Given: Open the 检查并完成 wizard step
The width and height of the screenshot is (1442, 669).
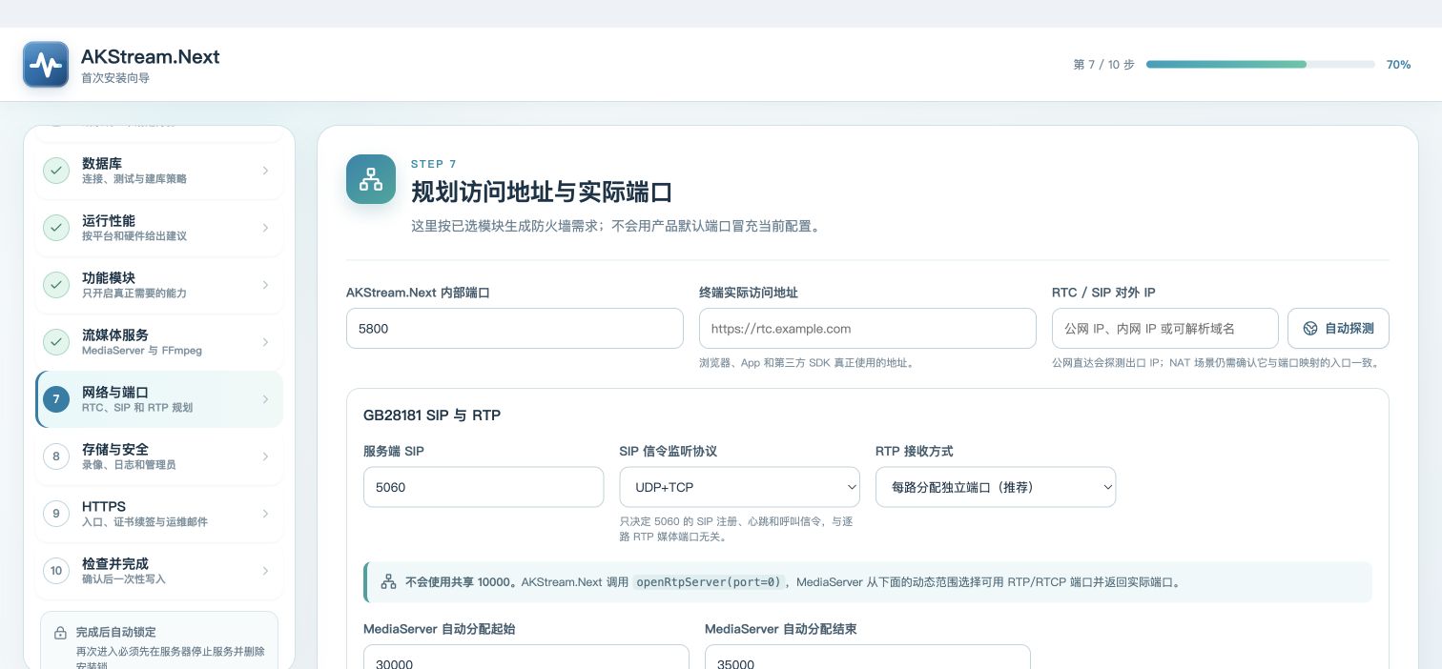Looking at the screenshot, I should pyautogui.click(x=159, y=571).
